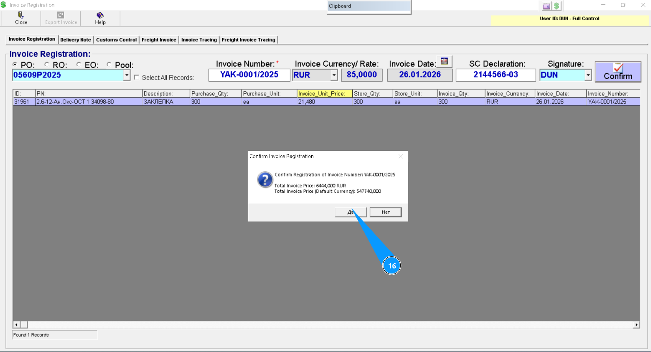Click the Invoice Date field above the table

420,75
